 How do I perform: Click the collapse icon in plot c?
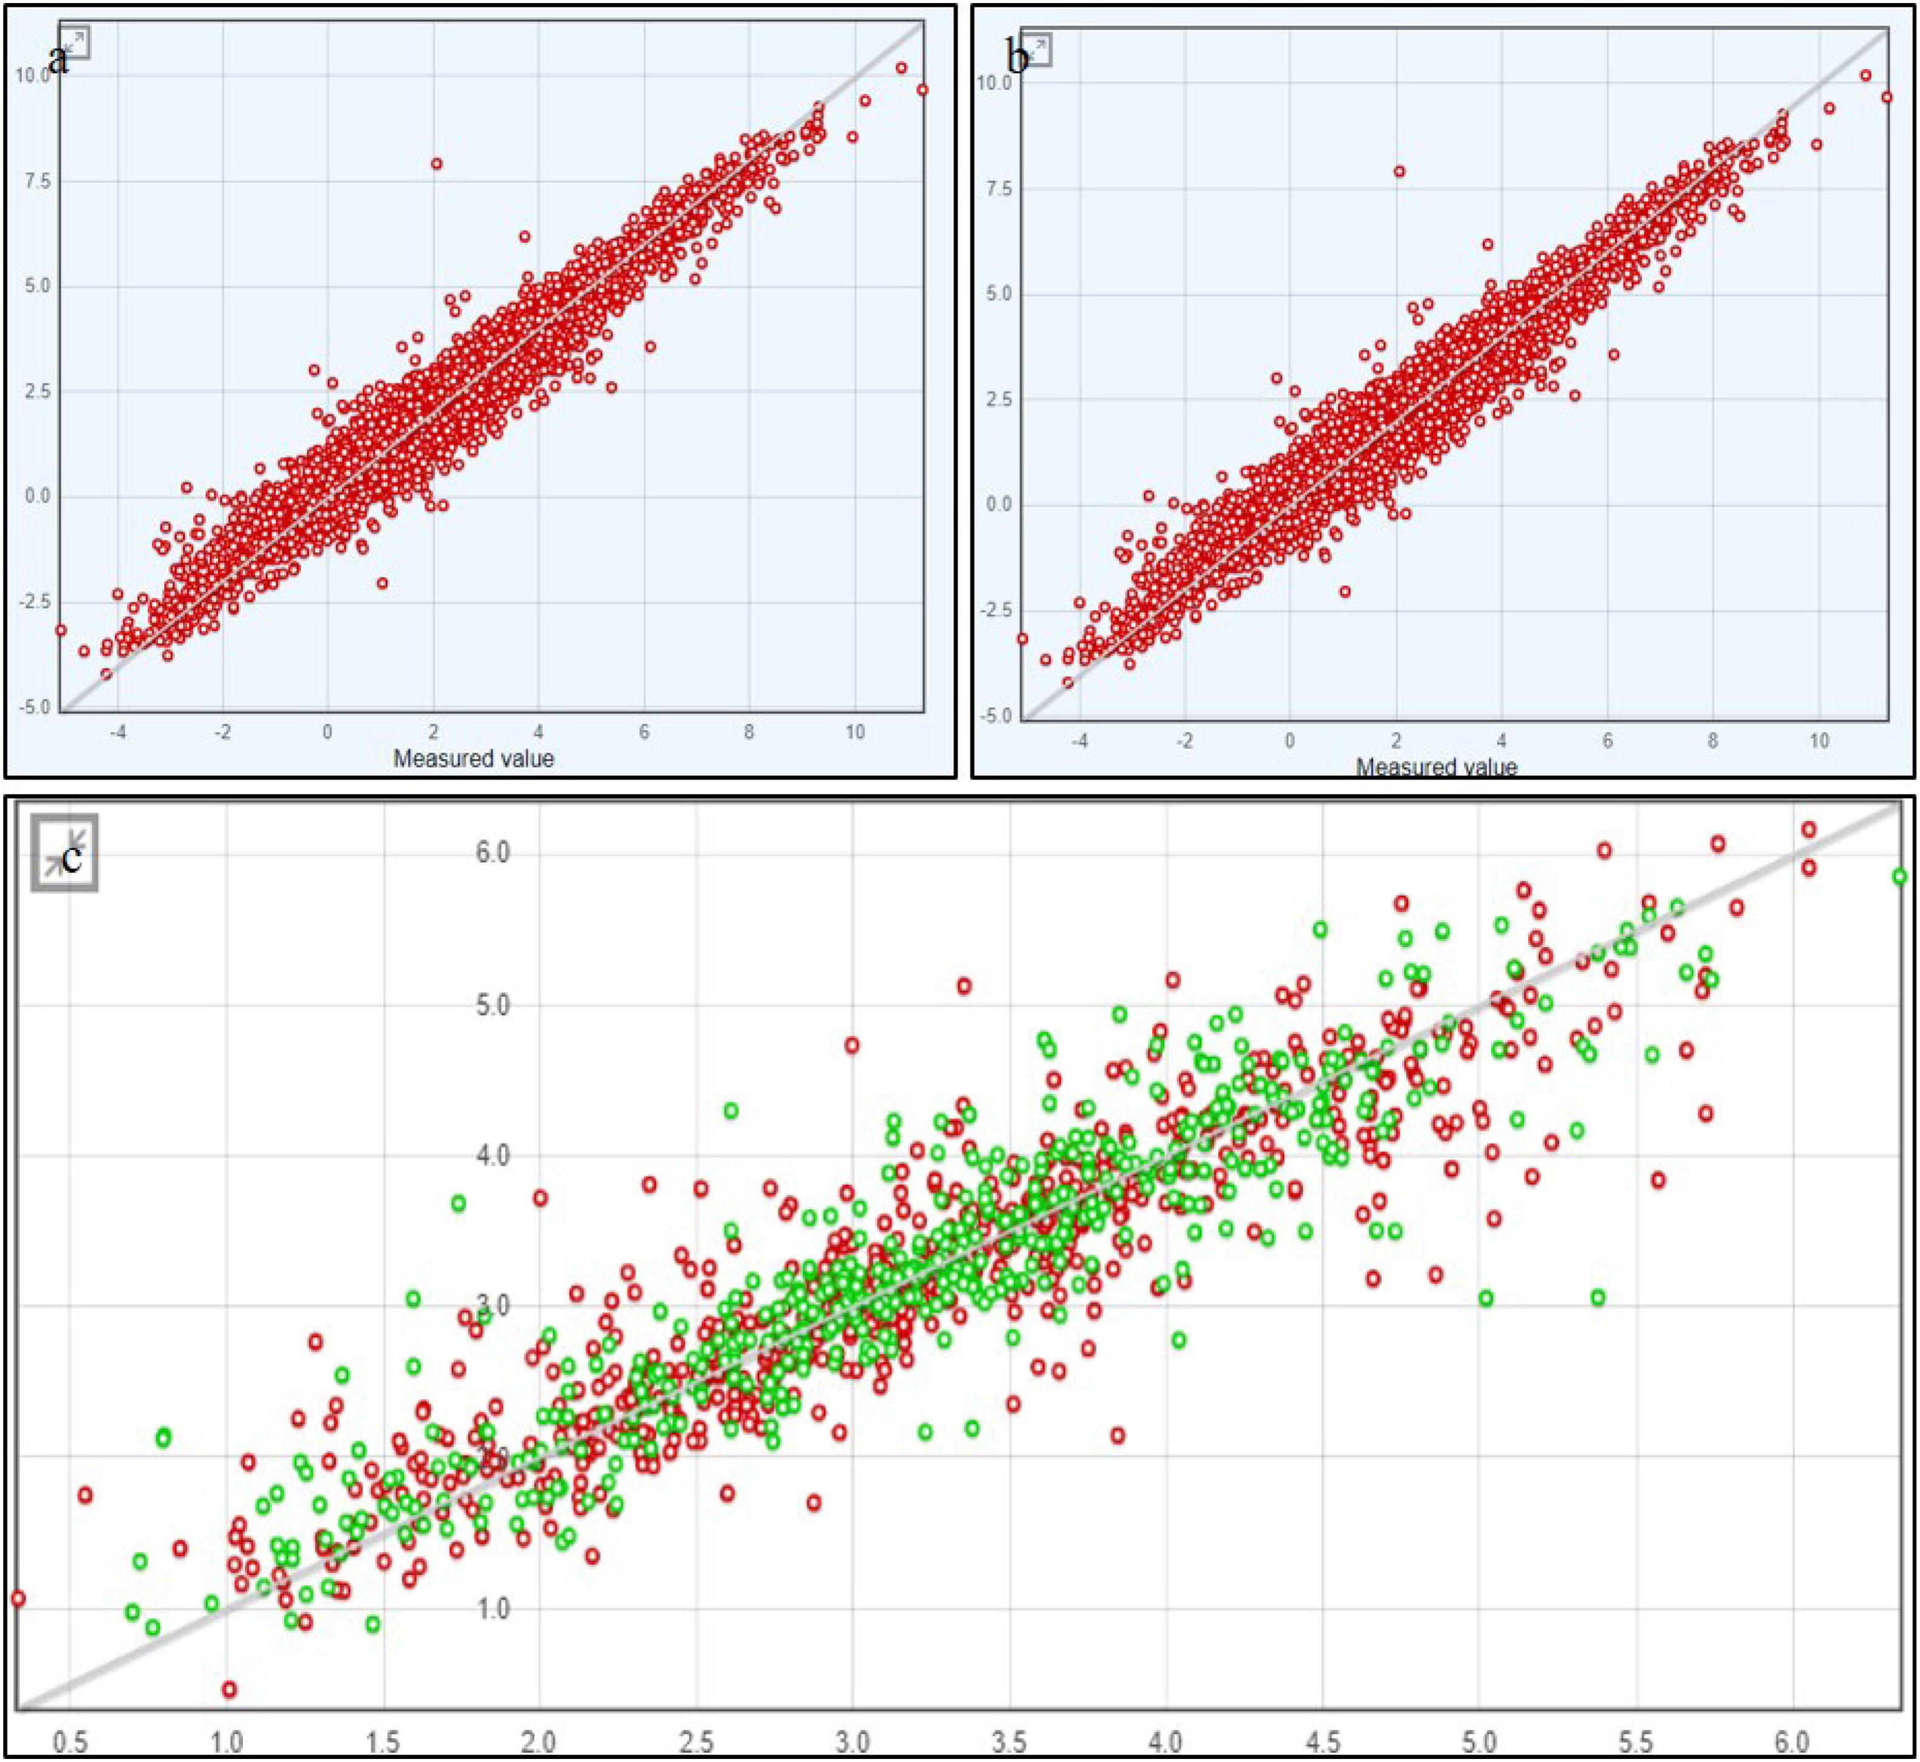click(x=64, y=853)
